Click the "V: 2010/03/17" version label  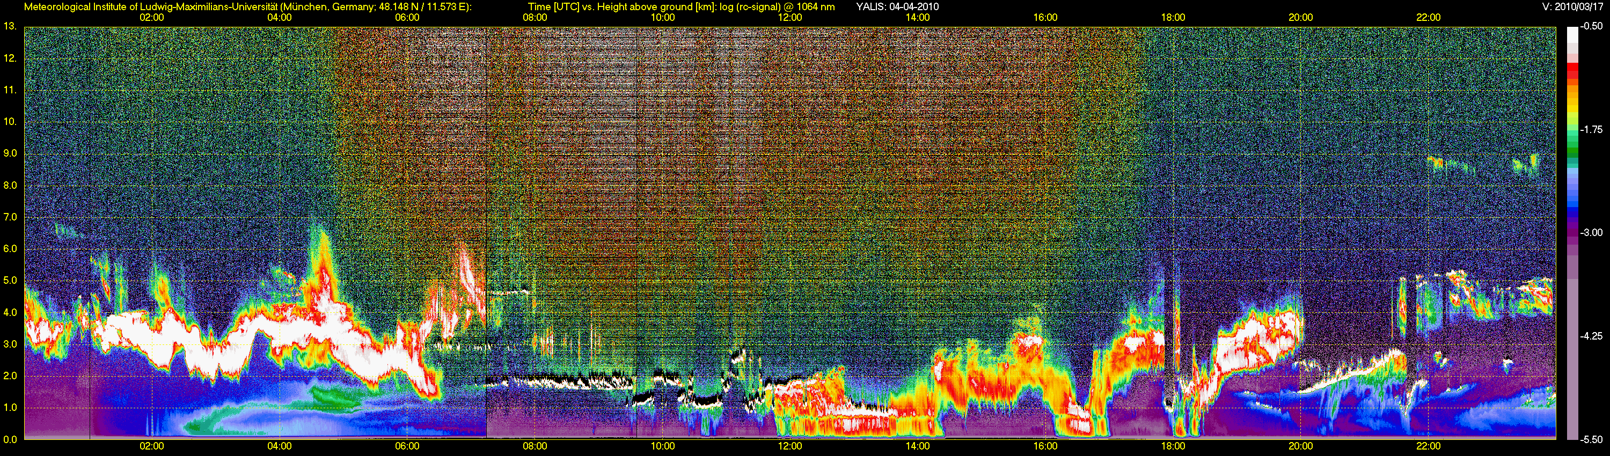1571,7
